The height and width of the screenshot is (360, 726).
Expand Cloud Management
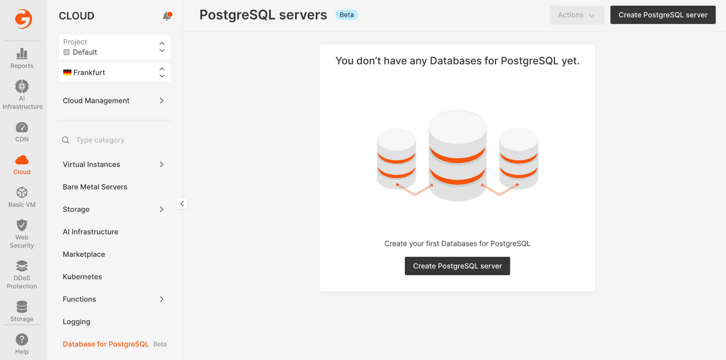tap(115, 101)
